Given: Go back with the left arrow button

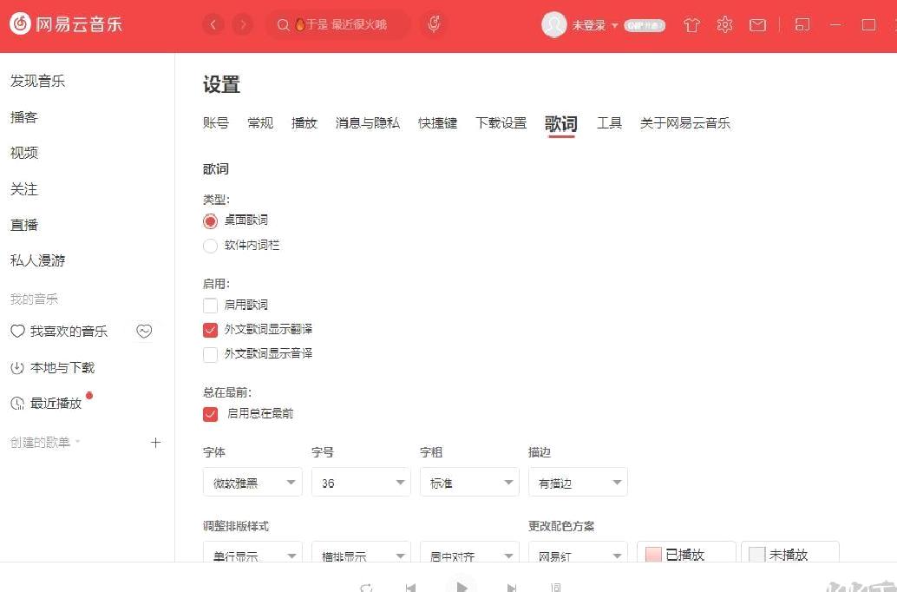Looking at the screenshot, I should tap(213, 24).
